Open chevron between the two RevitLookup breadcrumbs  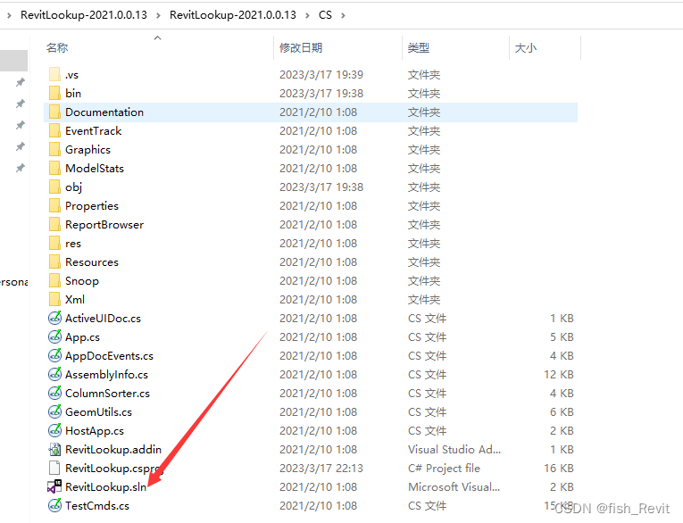click(x=158, y=15)
